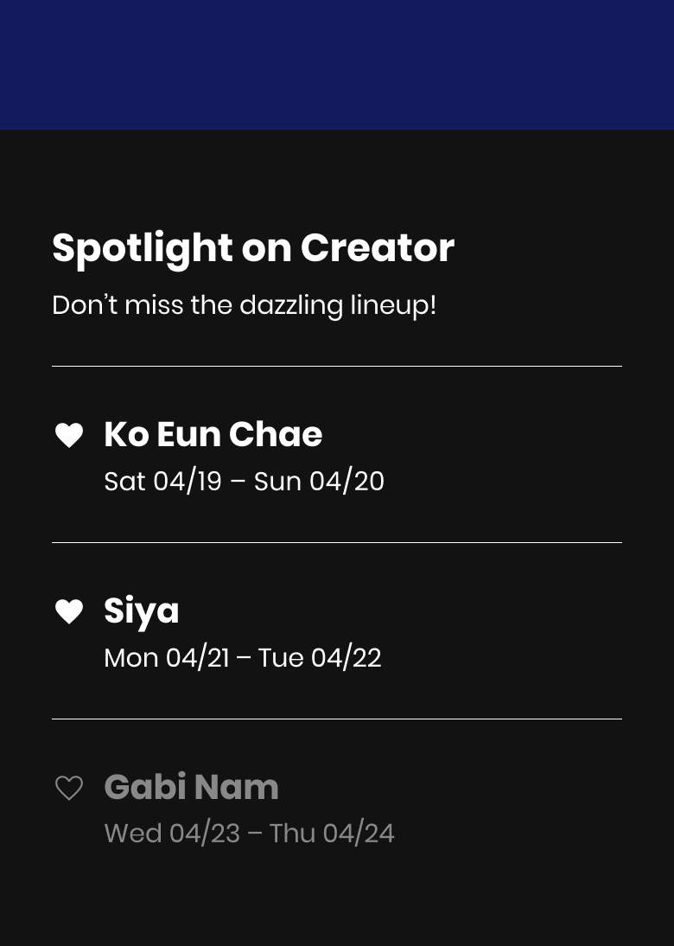
Task: Select the Mon 04/21 date text
Action: 167,657
